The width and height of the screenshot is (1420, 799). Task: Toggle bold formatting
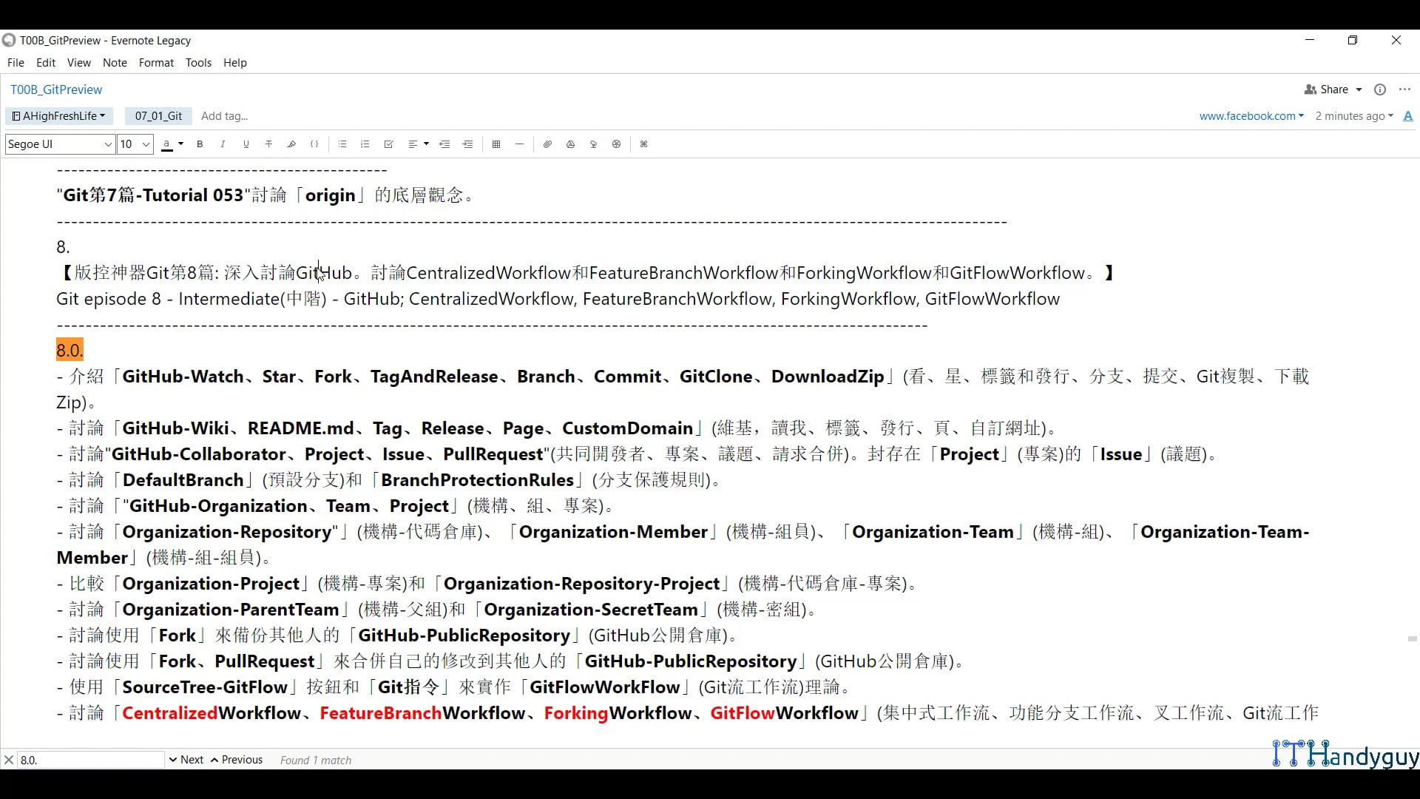pos(200,144)
